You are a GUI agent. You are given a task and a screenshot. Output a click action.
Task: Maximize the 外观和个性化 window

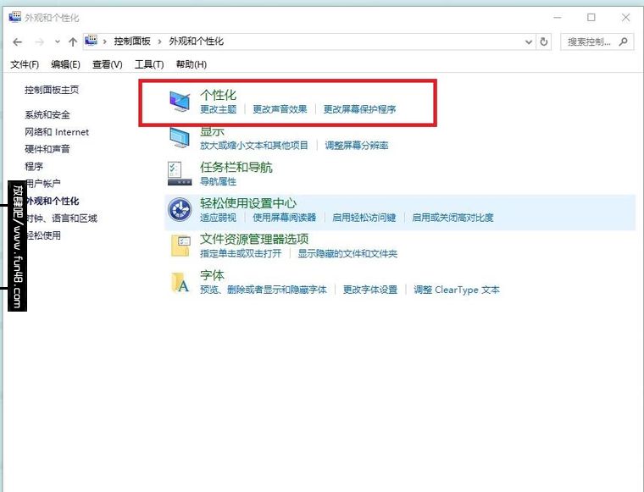coord(591,17)
